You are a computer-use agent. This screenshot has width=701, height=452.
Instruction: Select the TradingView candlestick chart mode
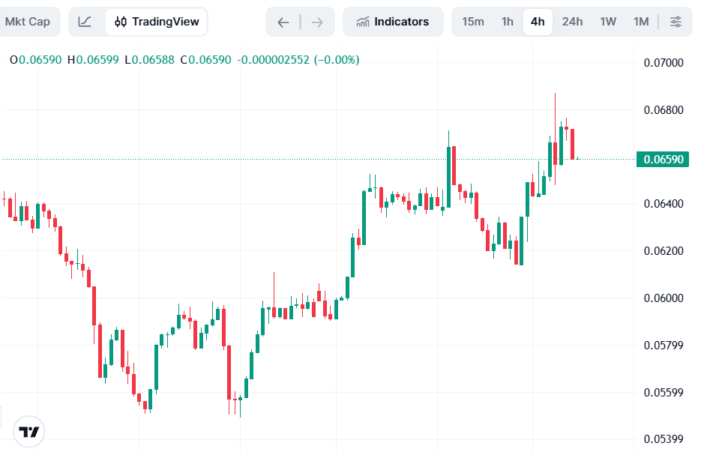(157, 22)
